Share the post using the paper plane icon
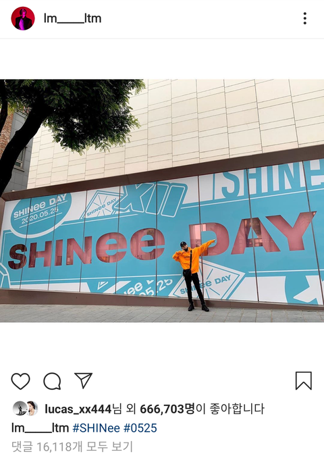The height and width of the screenshot is (454, 324). pyautogui.click(x=83, y=380)
